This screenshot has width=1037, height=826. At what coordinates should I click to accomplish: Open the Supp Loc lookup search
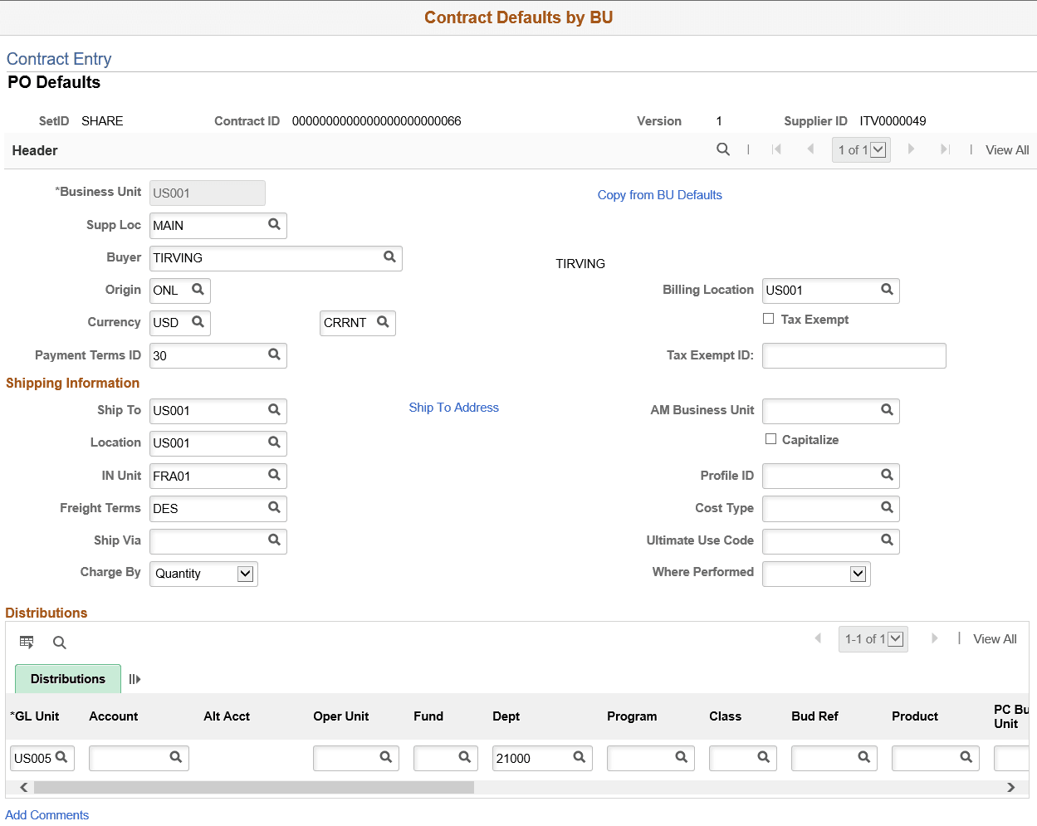[x=274, y=225]
